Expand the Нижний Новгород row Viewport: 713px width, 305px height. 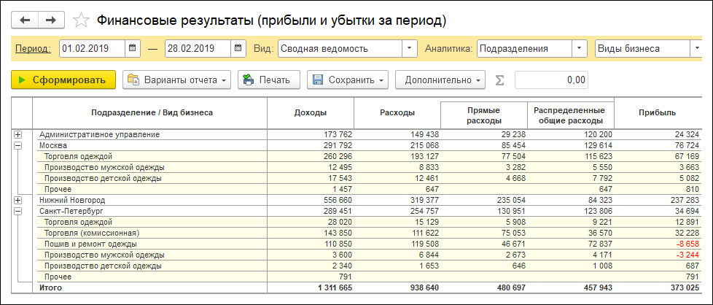(18, 200)
